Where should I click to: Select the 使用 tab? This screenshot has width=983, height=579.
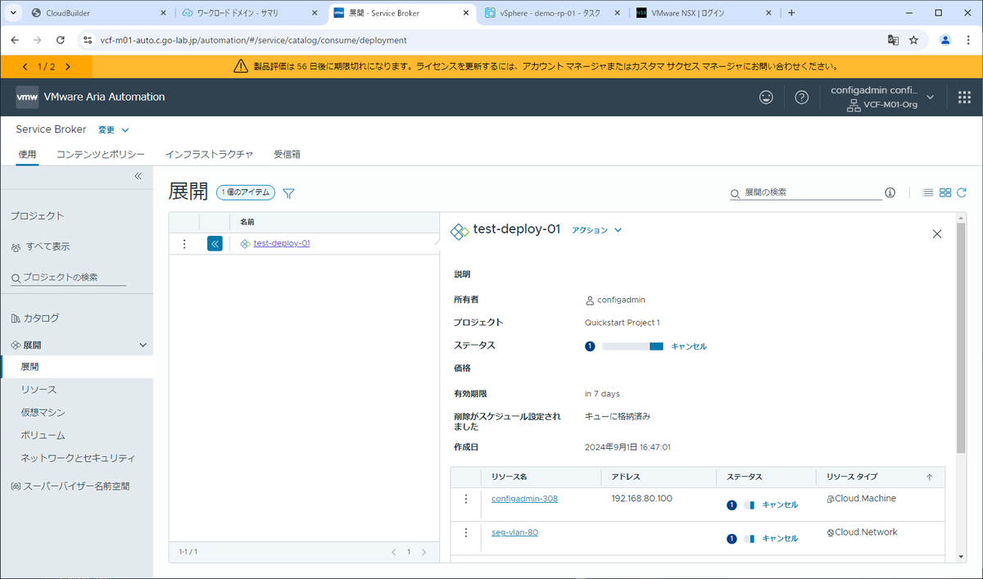coord(27,154)
